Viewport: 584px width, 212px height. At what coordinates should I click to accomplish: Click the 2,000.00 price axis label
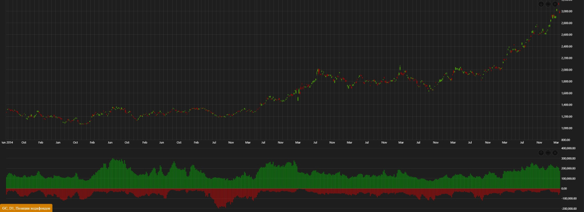[566, 70]
